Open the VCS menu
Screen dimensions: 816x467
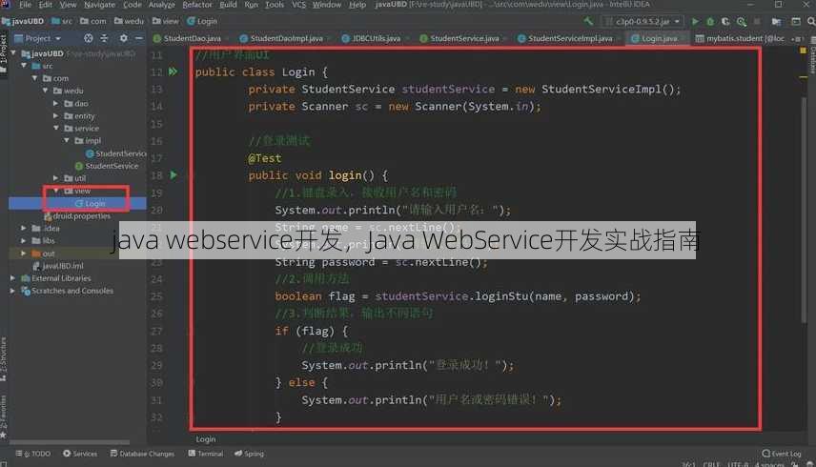click(x=298, y=5)
